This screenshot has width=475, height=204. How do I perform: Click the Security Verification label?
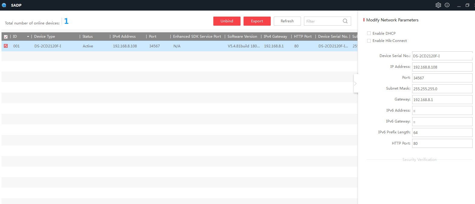pos(419,160)
